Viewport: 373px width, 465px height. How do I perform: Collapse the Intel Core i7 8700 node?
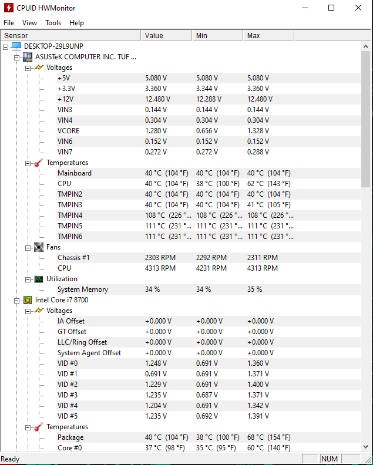[17, 301]
